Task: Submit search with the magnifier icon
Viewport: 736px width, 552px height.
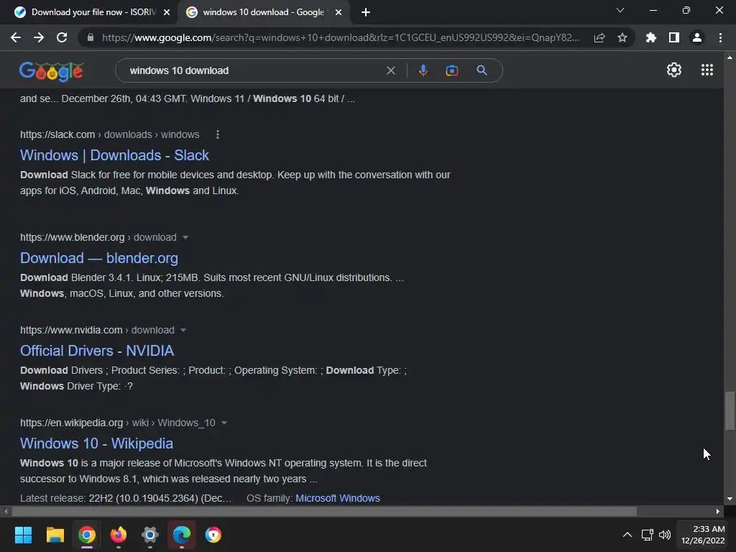Action: click(482, 70)
